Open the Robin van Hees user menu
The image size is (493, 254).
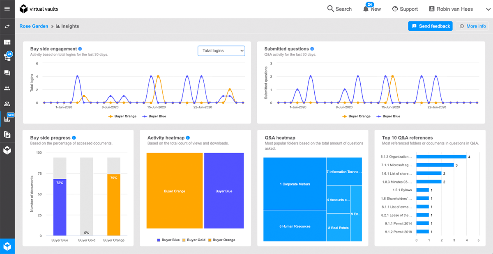[x=451, y=9]
